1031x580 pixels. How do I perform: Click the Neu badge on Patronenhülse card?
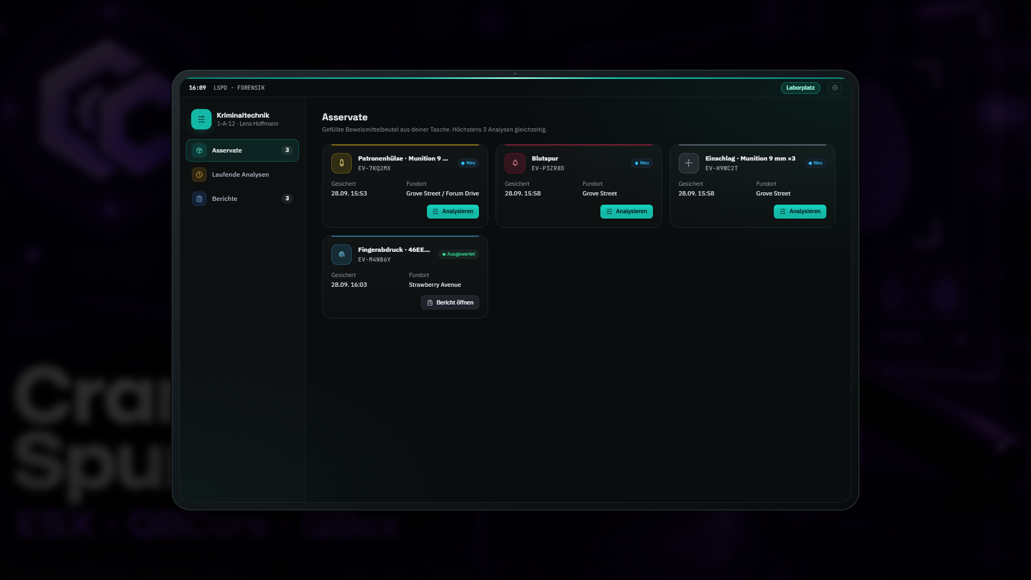tap(468, 163)
